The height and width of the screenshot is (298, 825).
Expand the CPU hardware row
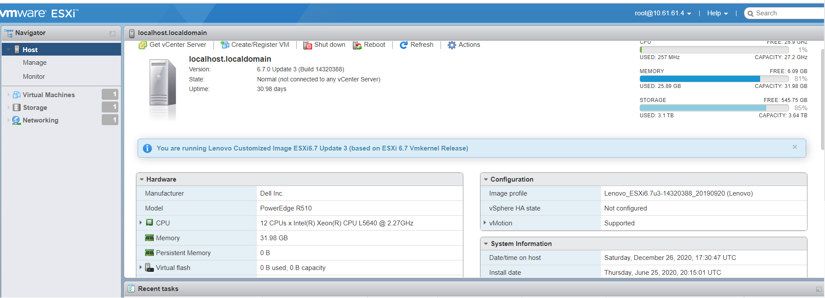pyautogui.click(x=141, y=222)
